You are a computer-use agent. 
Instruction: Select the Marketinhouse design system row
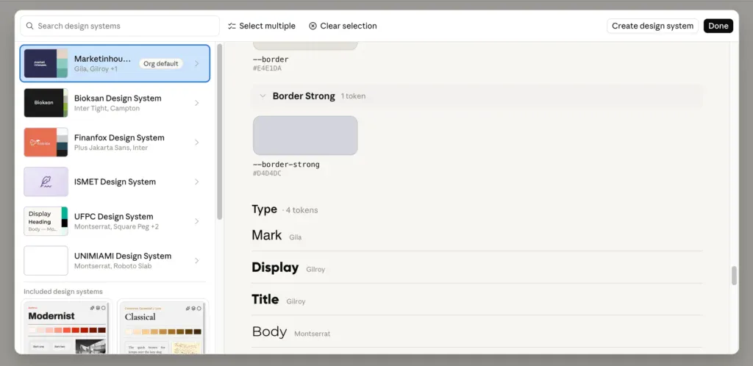pos(115,63)
